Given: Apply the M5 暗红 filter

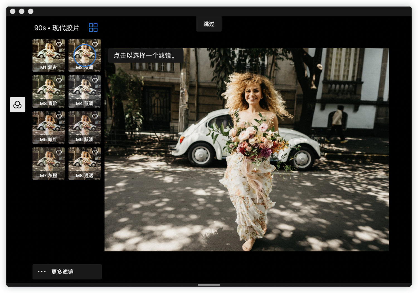Looking at the screenshot, I should tap(48, 127).
